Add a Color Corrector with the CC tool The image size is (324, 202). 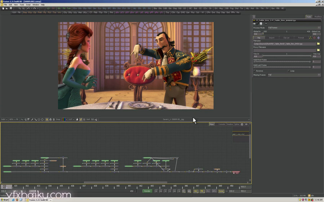200,9
